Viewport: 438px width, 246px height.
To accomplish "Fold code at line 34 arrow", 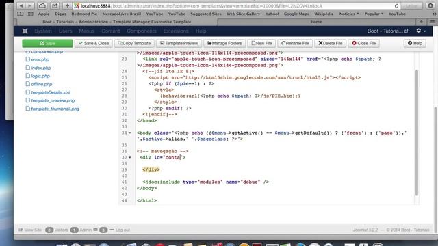I will [x=130, y=133].
